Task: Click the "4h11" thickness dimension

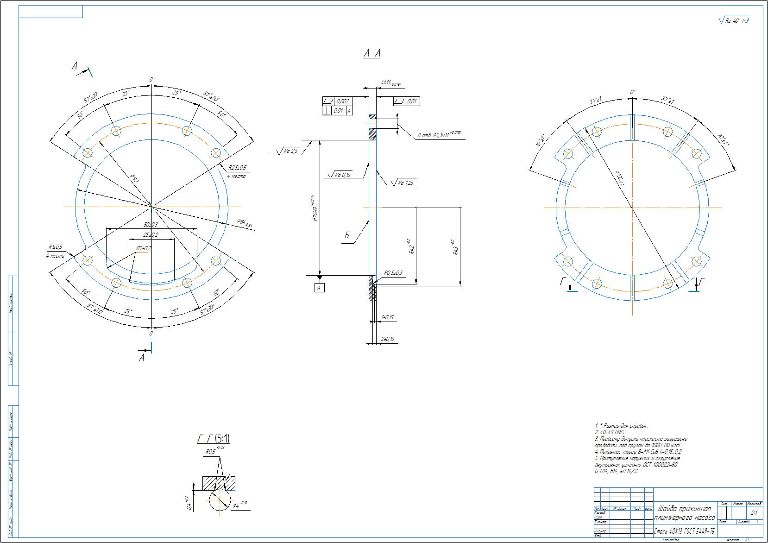Action: [x=390, y=83]
